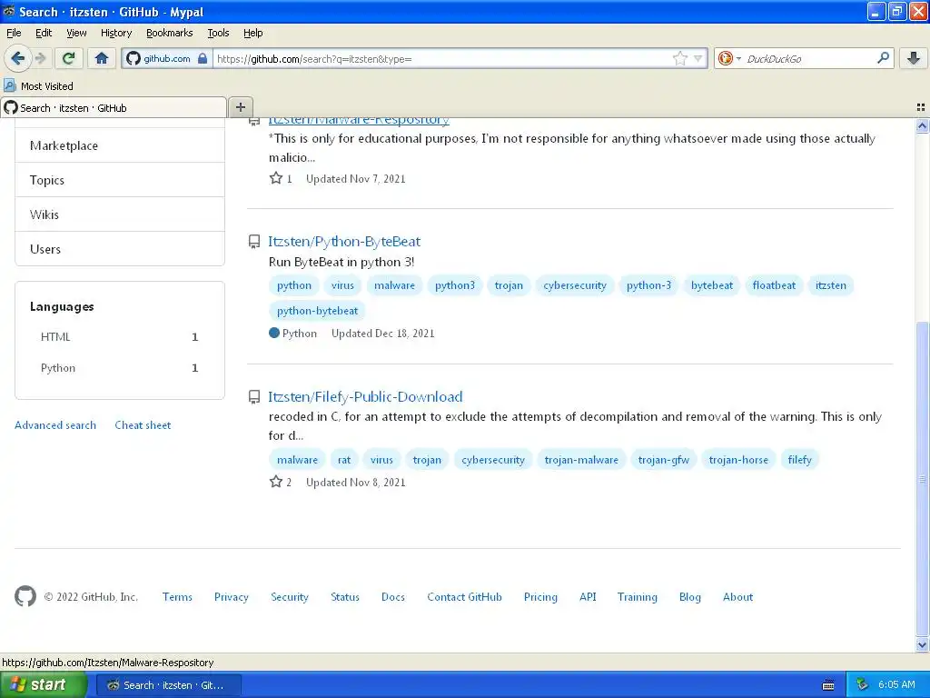Filter by HTML language
Screen dimensions: 930x698
[119, 336]
